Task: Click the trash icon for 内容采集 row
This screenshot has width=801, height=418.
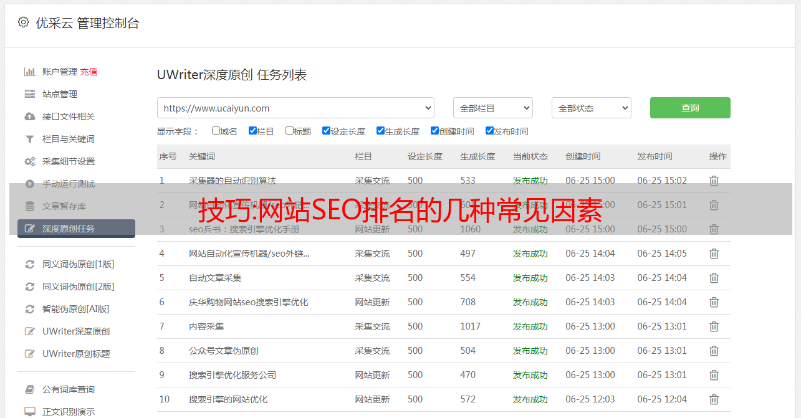Action: click(714, 326)
